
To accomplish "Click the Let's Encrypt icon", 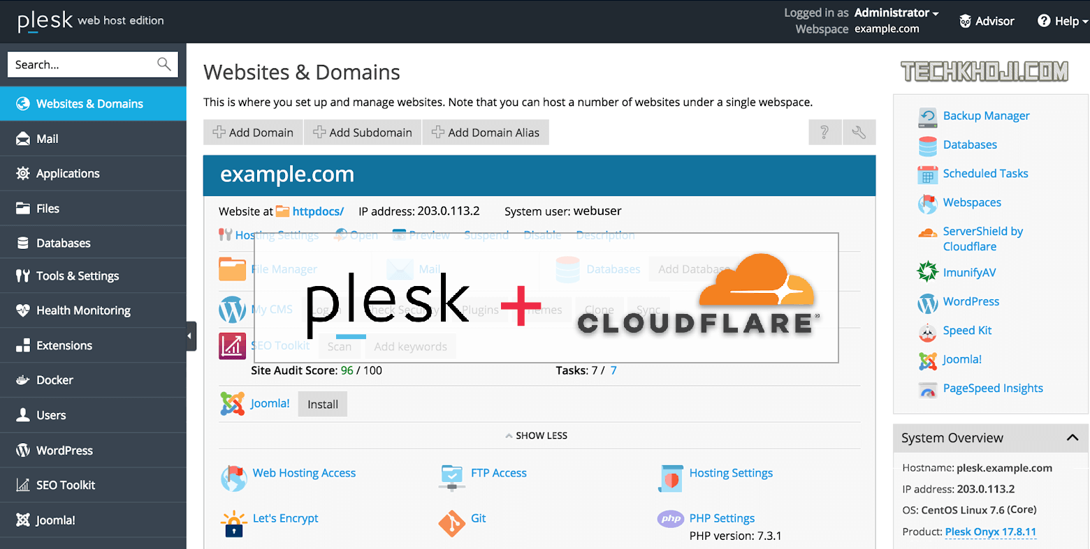I will tap(233, 523).
